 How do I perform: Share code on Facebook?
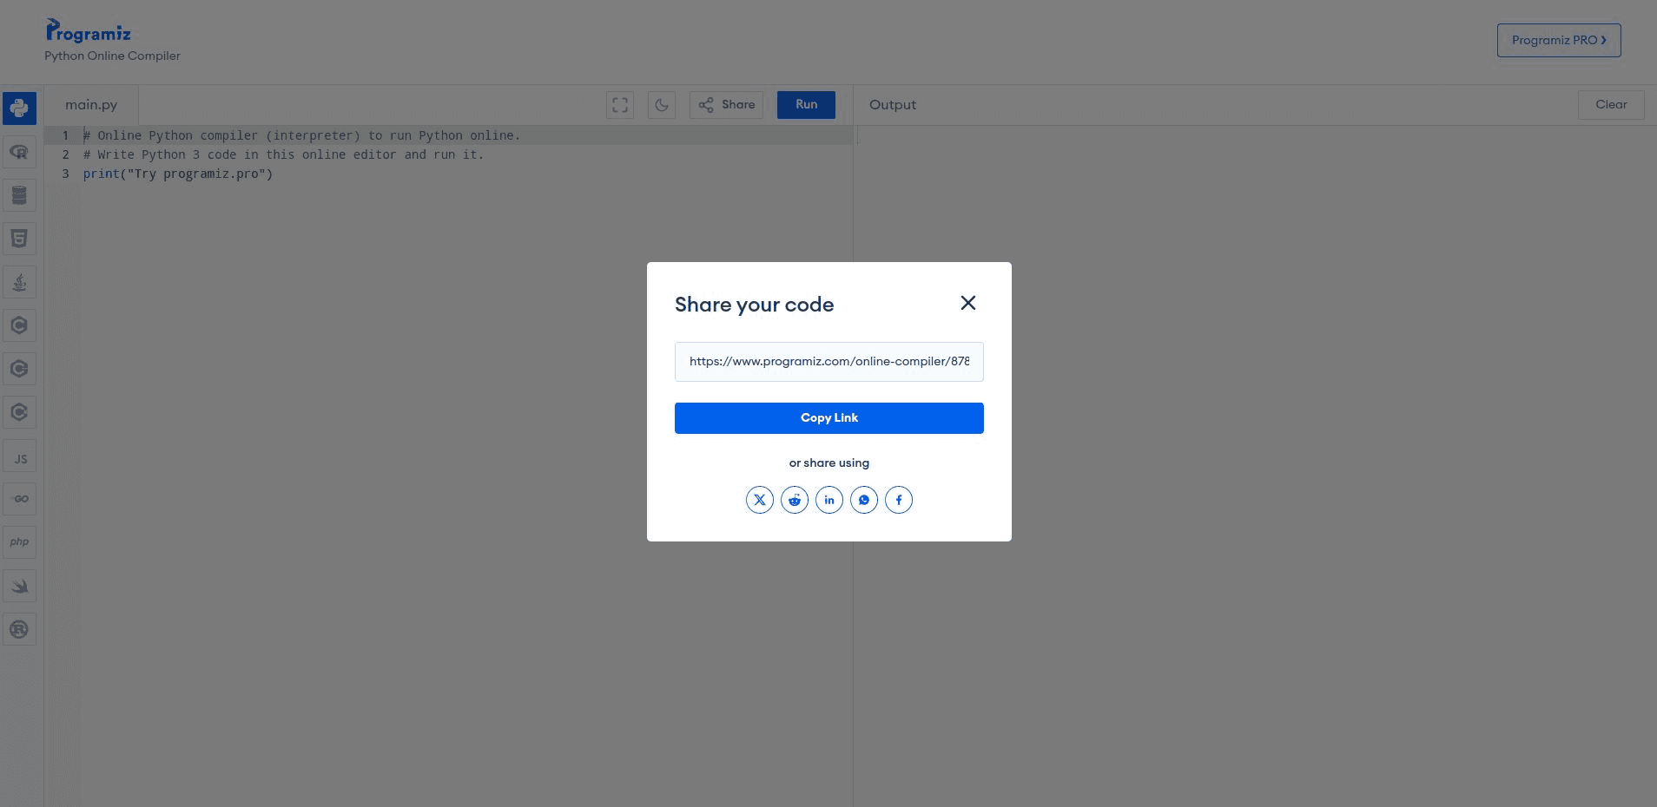point(899,500)
